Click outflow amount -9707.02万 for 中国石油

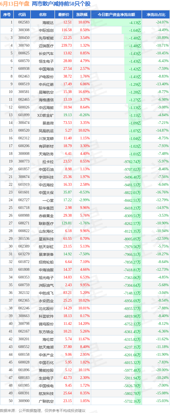coord(132,169)
